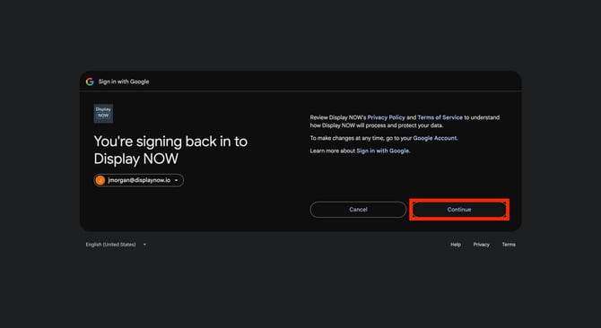The height and width of the screenshot is (328, 601).
Task: Open the Google Account link
Action: point(435,138)
